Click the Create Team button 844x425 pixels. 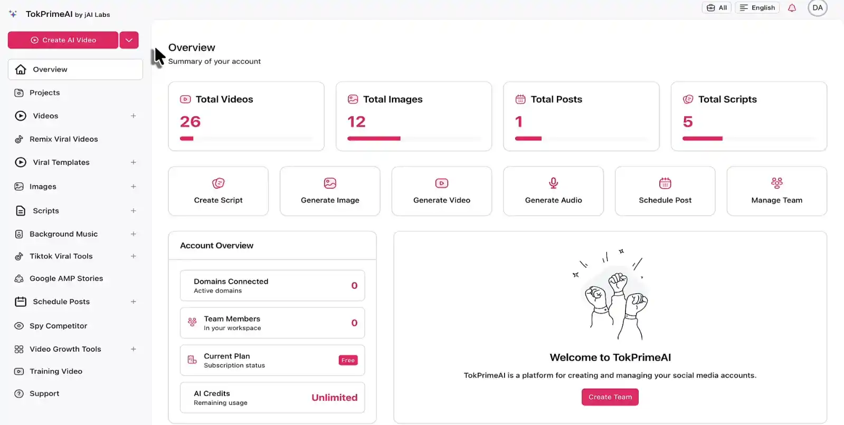pyautogui.click(x=610, y=397)
